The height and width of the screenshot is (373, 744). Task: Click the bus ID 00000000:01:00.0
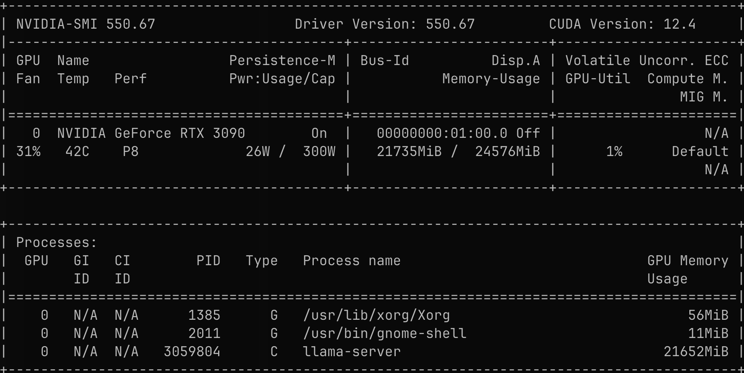(x=442, y=133)
